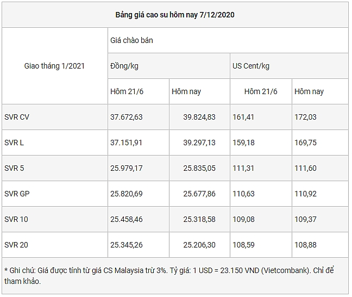Select the US cent value 108,88
Screen dimensions: 352x297
pos(305,245)
